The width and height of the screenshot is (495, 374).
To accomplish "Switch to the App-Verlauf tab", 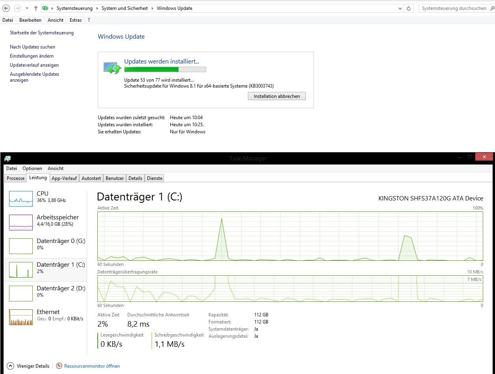I will tap(64, 178).
